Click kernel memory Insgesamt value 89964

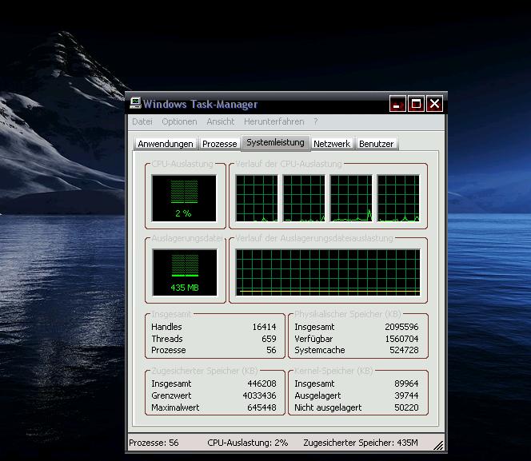406,384
